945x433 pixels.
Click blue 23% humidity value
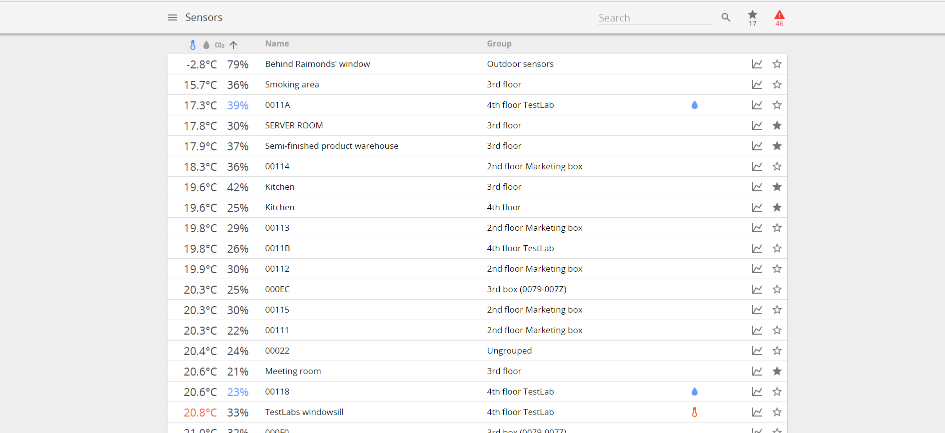(x=238, y=392)
